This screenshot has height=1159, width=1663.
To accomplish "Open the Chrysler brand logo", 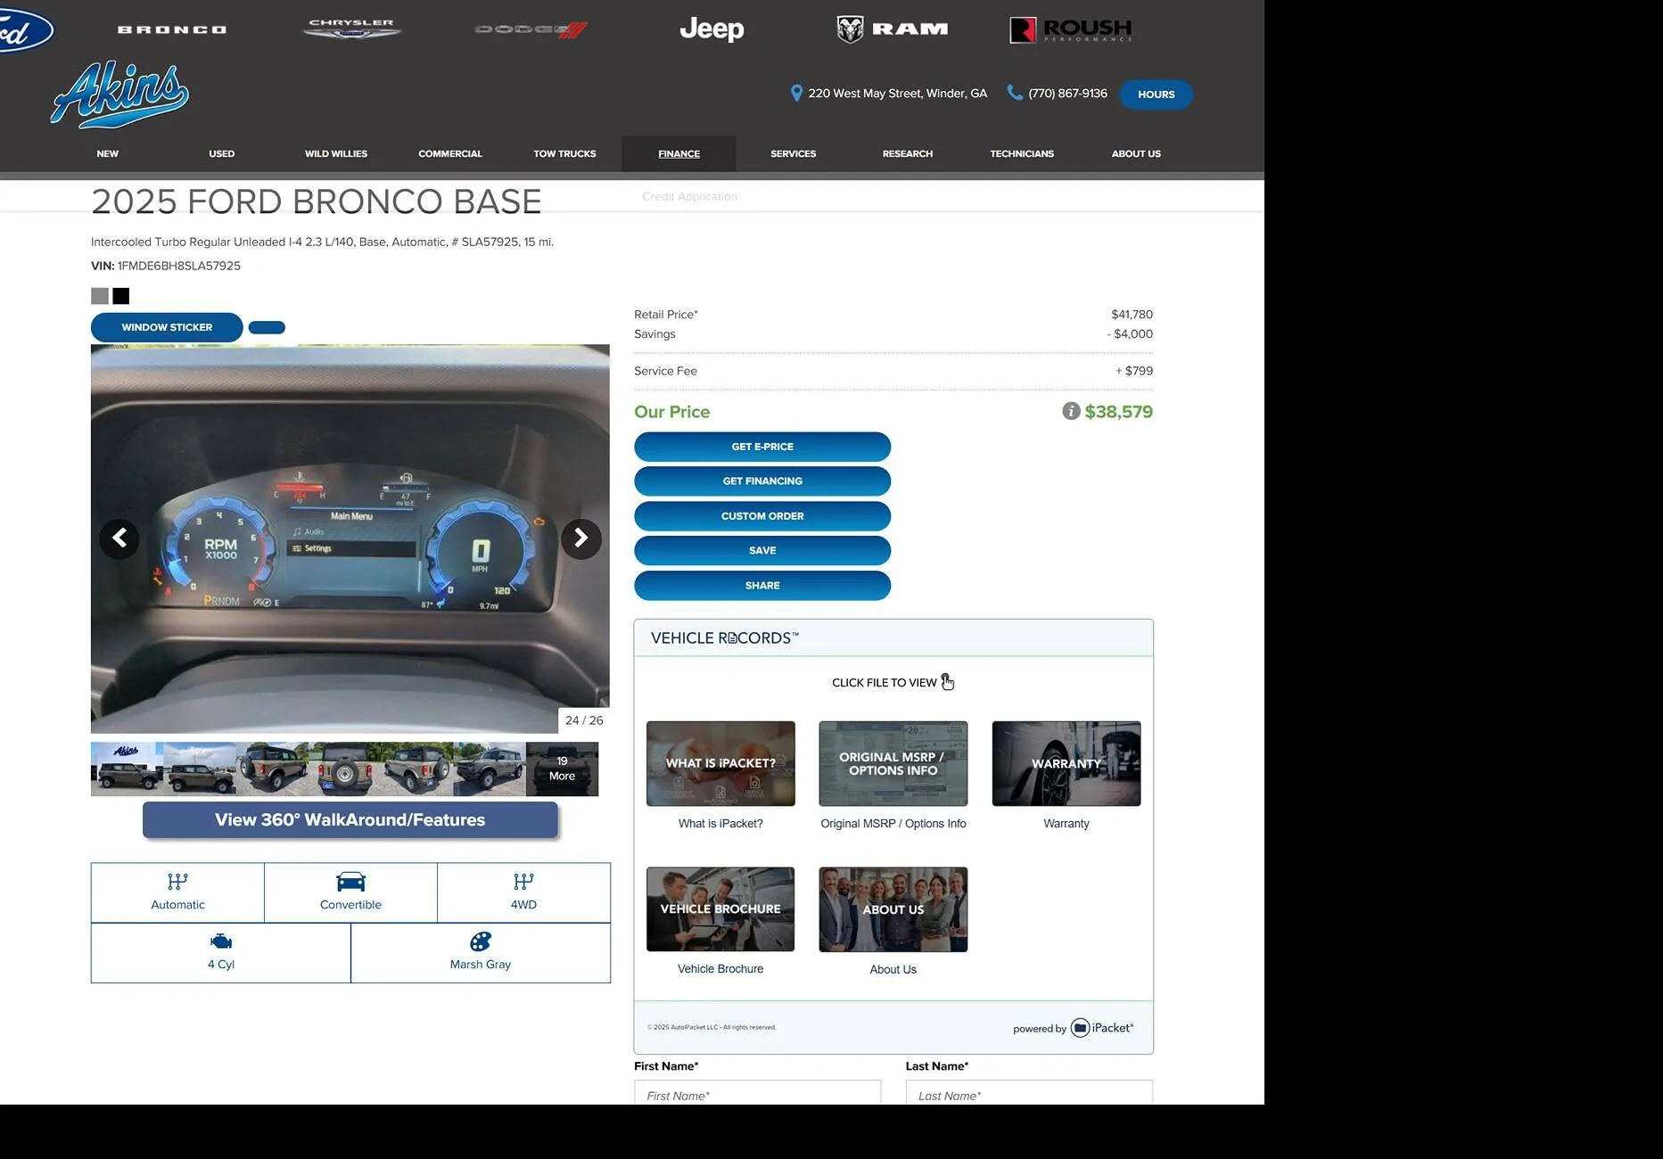I will 352,29.
